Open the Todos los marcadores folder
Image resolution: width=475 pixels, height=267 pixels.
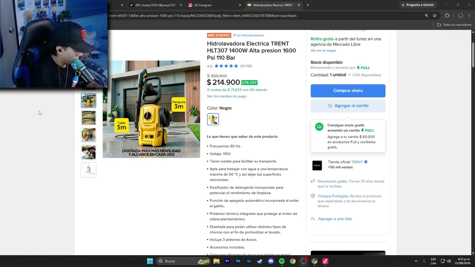pyautogui.click(x=454, y=25)
